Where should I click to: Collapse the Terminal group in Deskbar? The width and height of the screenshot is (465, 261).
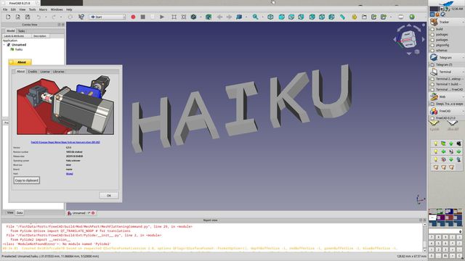463,72
